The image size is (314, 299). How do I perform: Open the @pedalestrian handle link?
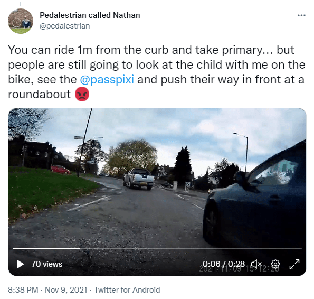pos(65,26)
